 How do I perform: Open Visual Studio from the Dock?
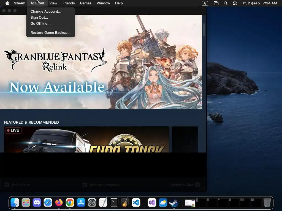point(152,202)
